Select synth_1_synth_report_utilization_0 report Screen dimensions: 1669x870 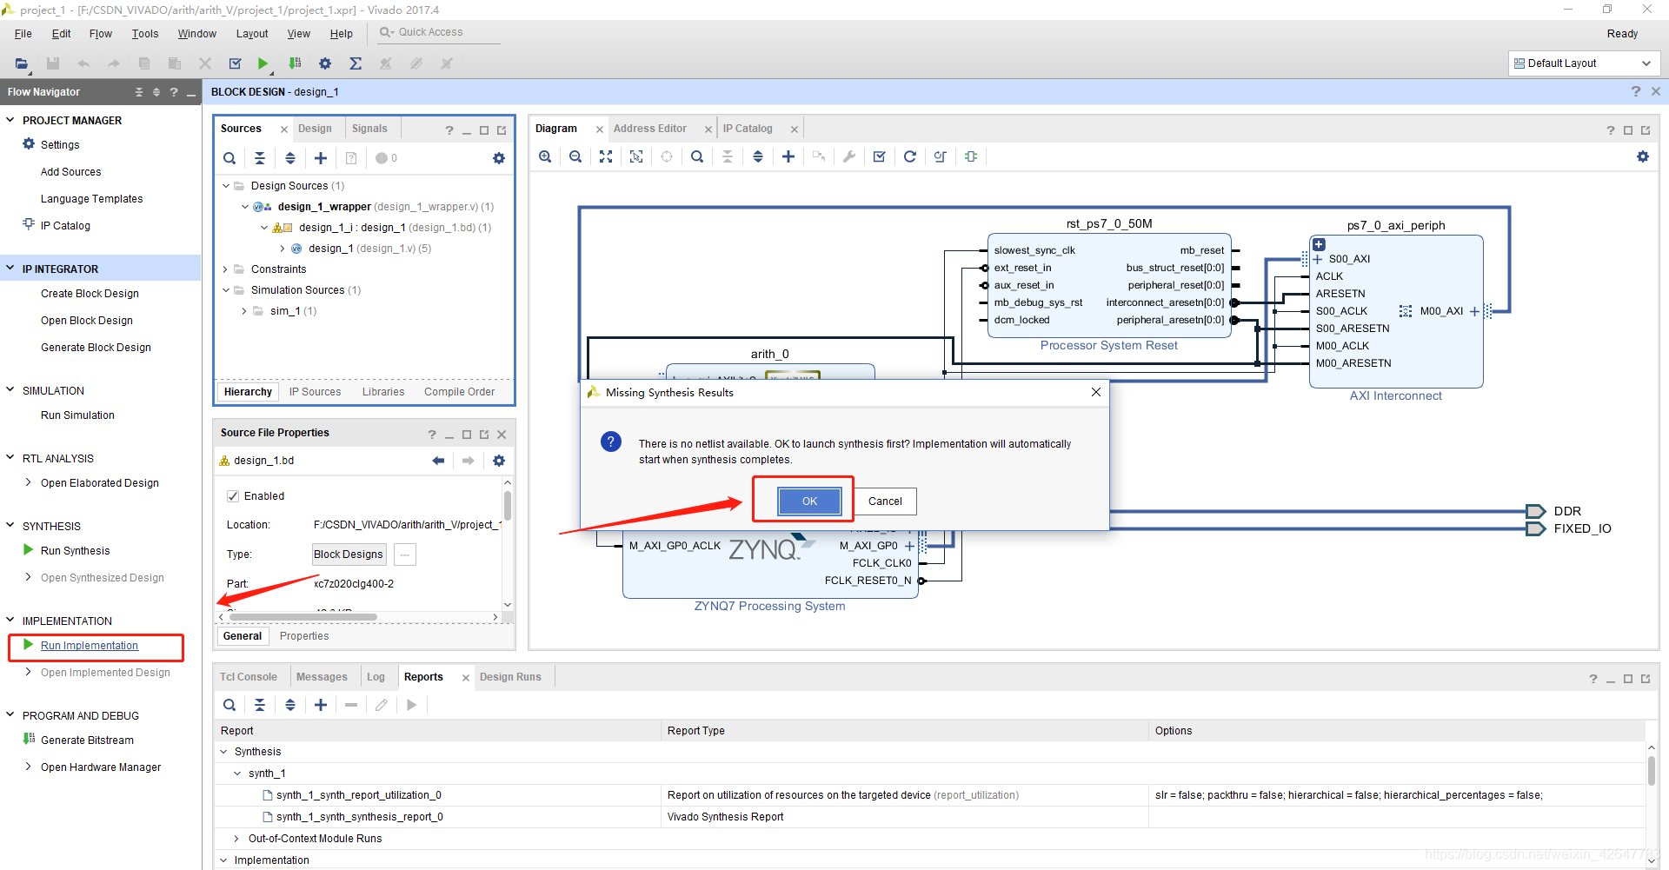click(x=358, y=795)
